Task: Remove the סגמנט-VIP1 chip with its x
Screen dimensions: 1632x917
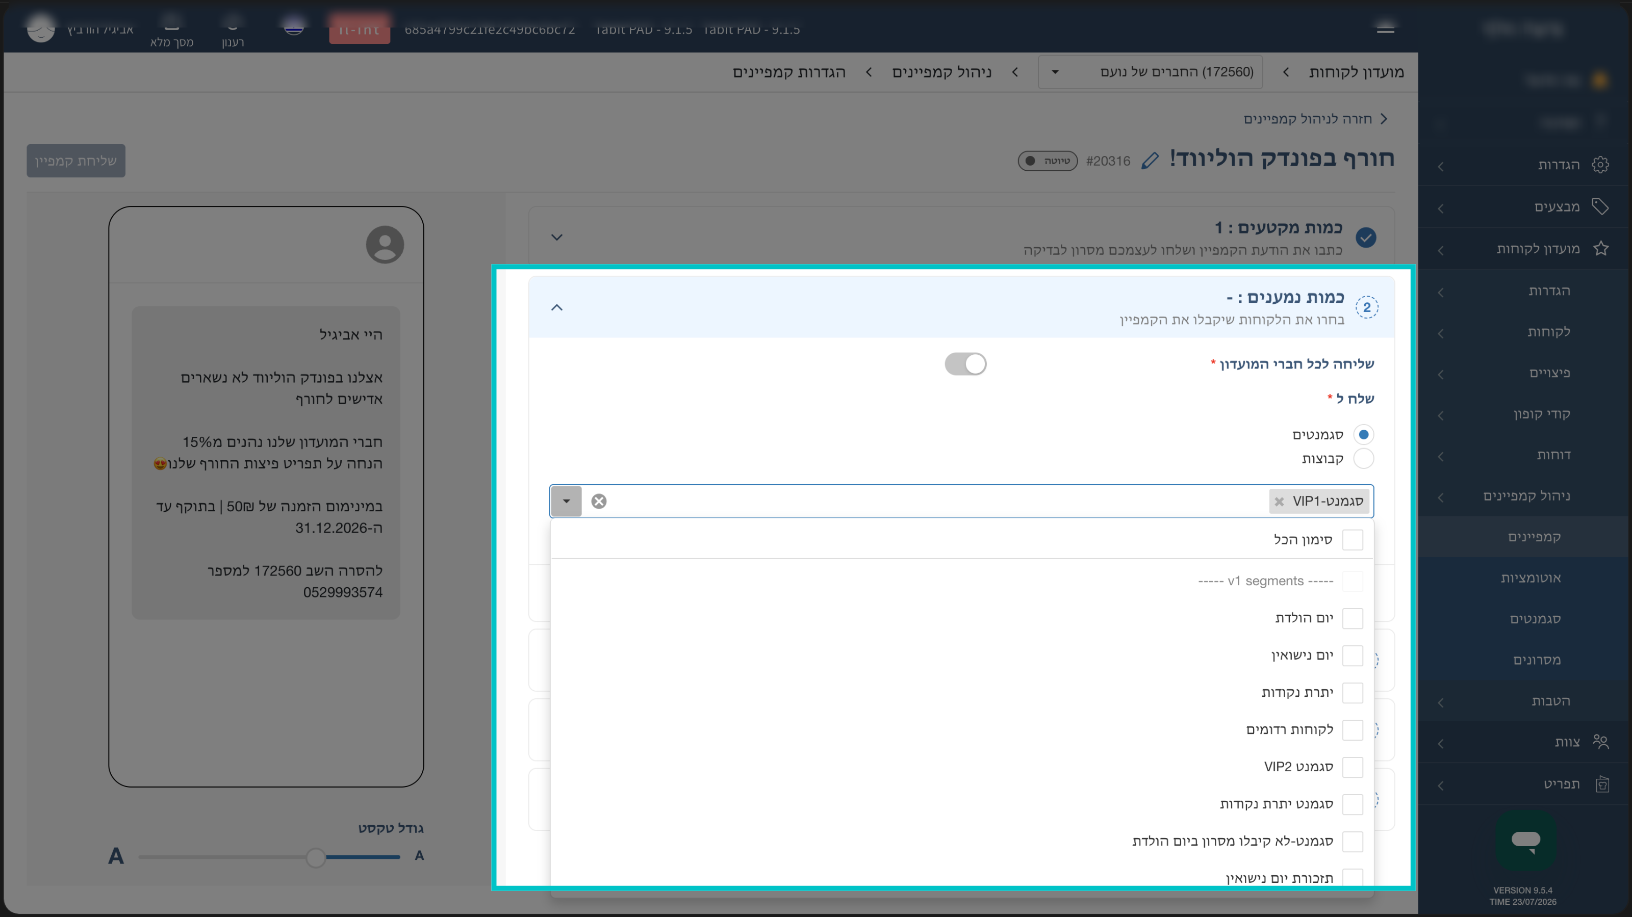Action: click(x=1279, y=502)
